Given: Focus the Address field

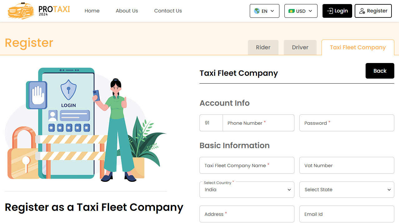Looking at the screenshot, I should (247, 214).
